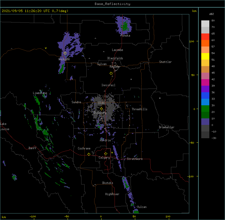Select the Innisfail label
Viewport: 225px width, 220px height.
coord(108,85)
